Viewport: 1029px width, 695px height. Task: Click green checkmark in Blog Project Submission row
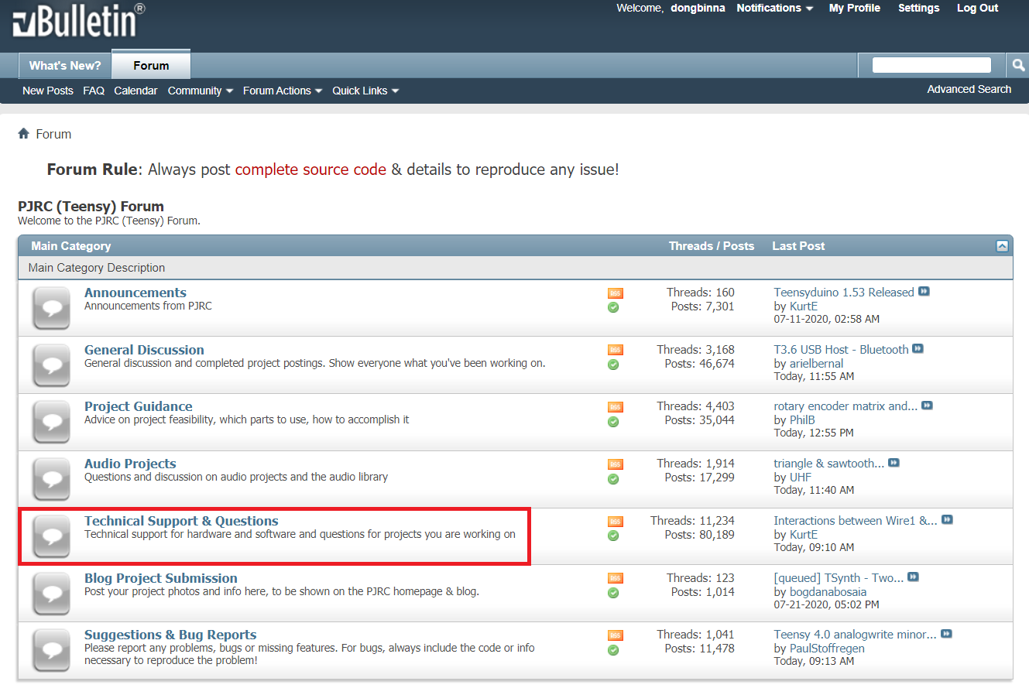[x=613, y=593]
